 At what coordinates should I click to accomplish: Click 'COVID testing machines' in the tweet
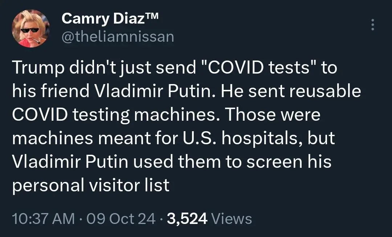pos(114,115)
